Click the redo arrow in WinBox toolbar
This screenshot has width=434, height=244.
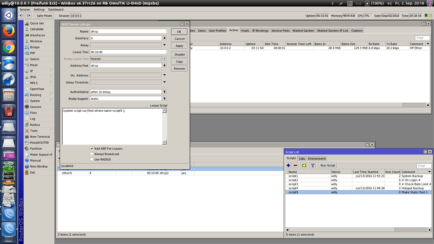(28, 16)
